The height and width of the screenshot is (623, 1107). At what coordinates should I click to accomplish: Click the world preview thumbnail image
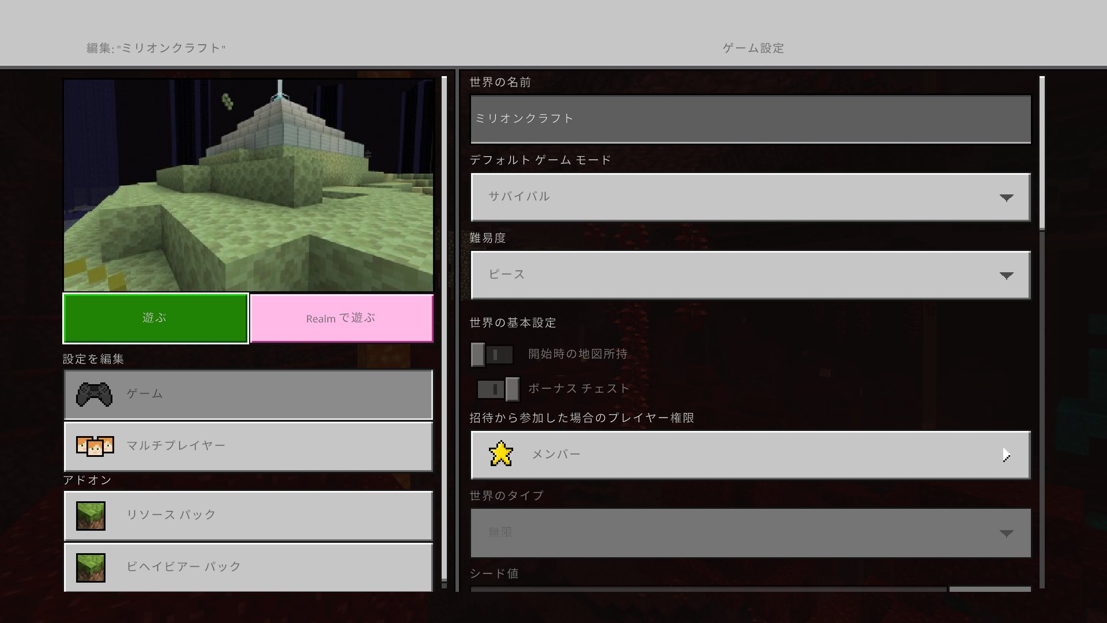tap(248, 185)
